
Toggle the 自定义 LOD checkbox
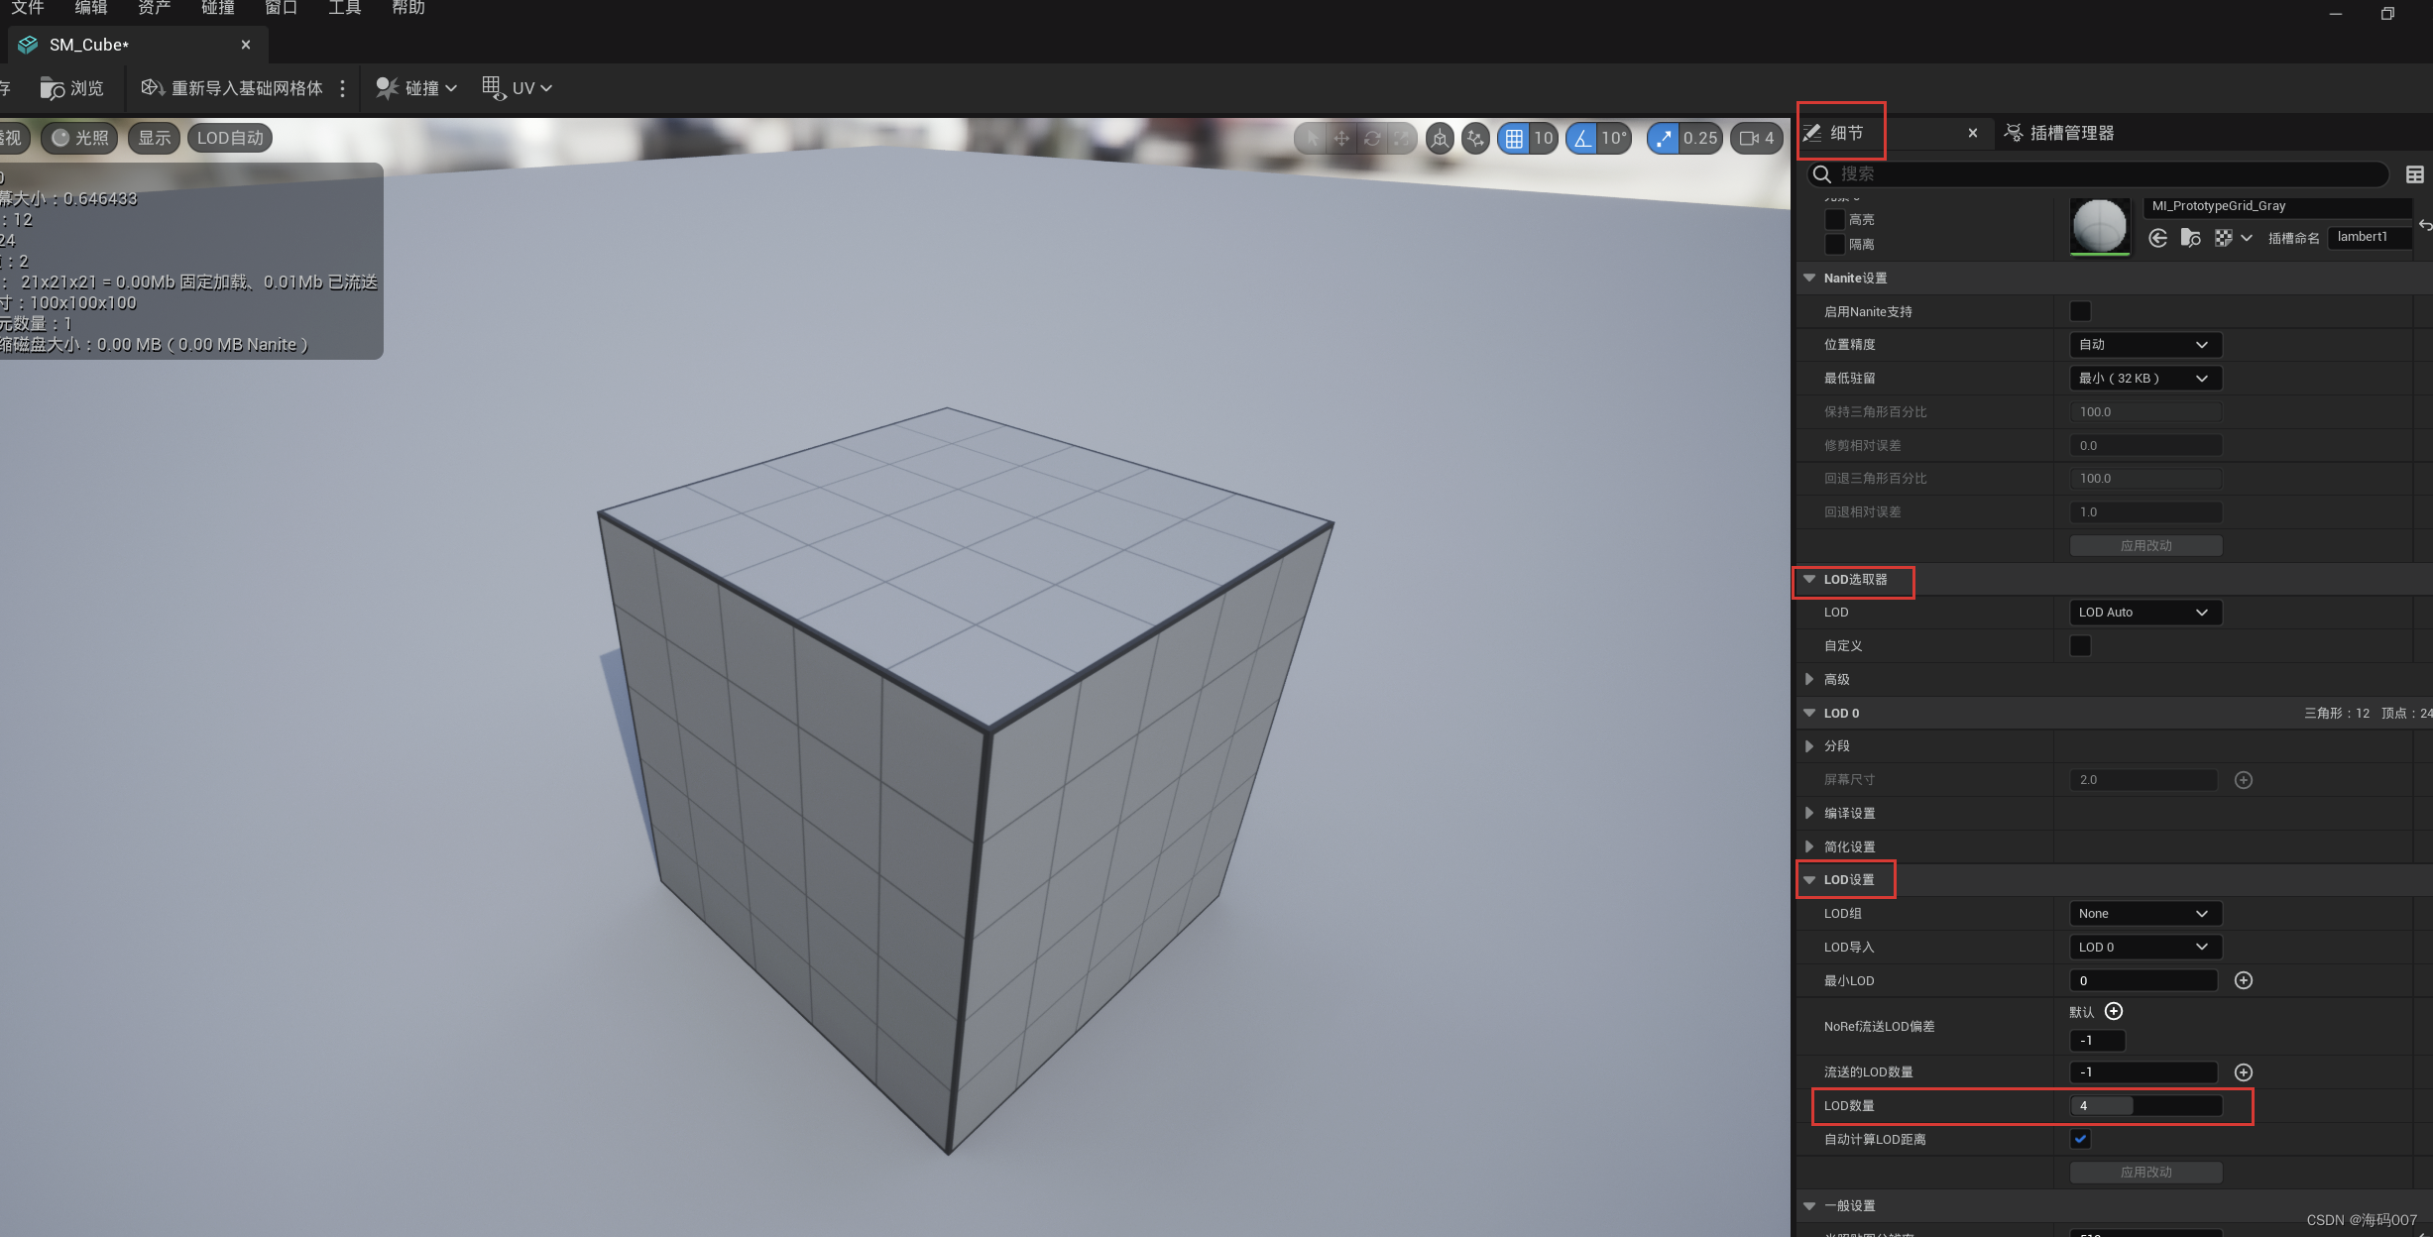(x=2081, y=646)
